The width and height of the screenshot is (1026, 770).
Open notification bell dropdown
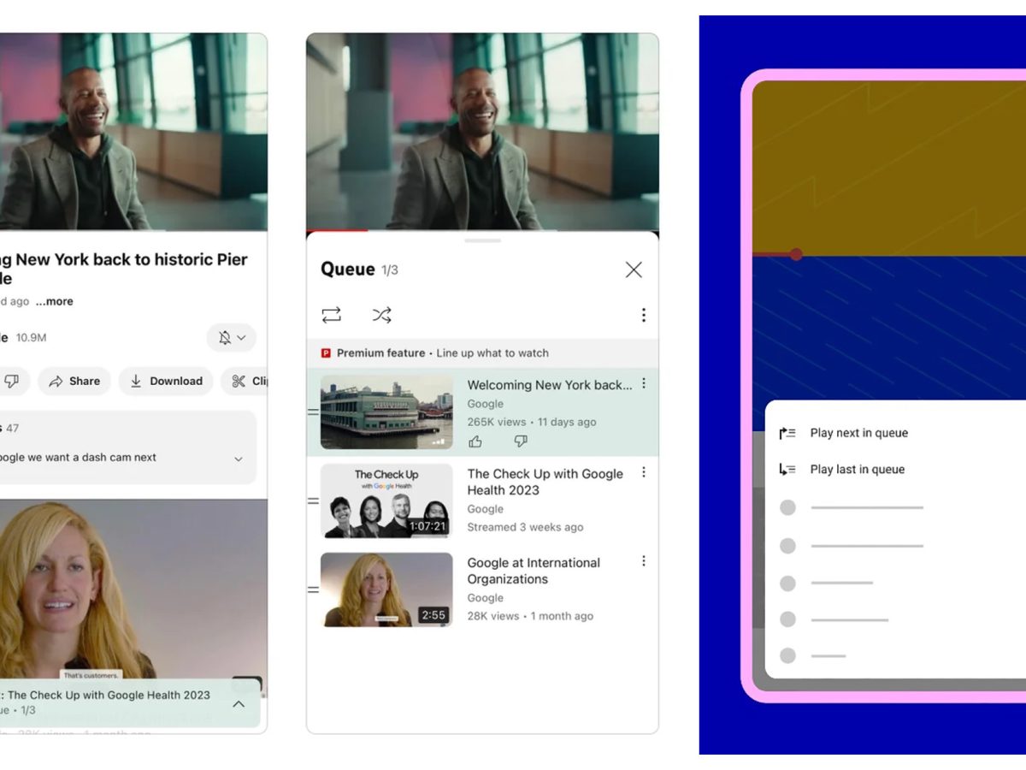[232, 338]
